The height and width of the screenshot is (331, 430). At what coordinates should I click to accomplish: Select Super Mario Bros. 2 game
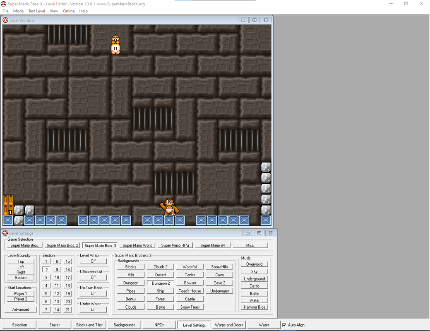pos(62,245)
